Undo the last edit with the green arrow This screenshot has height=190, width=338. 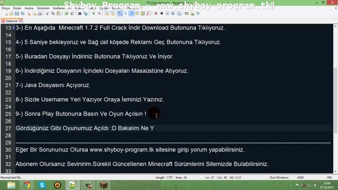point(66,14)
